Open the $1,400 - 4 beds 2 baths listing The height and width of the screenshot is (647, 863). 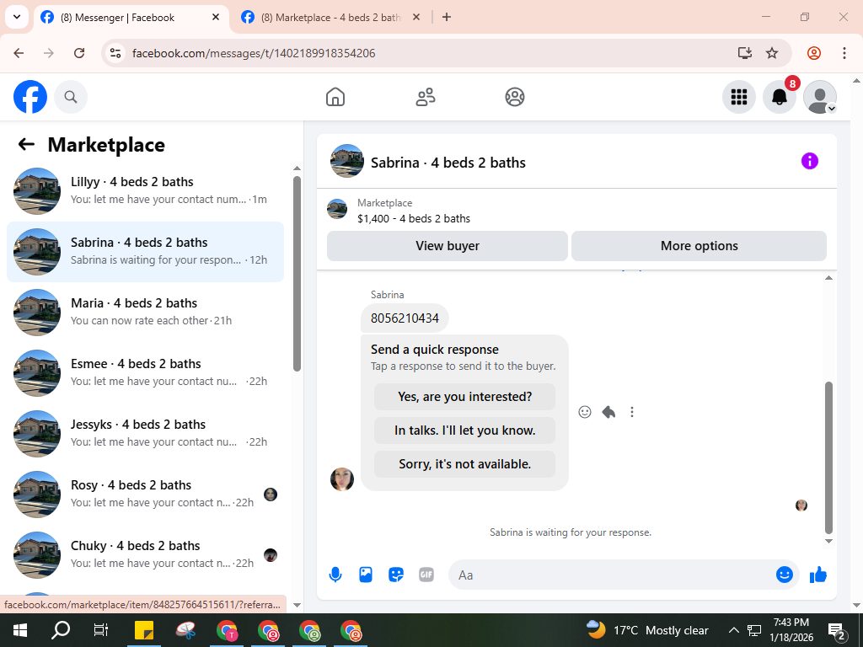click(413, 218)
